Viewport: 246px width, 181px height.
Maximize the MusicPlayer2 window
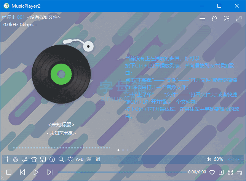[219, 6]
